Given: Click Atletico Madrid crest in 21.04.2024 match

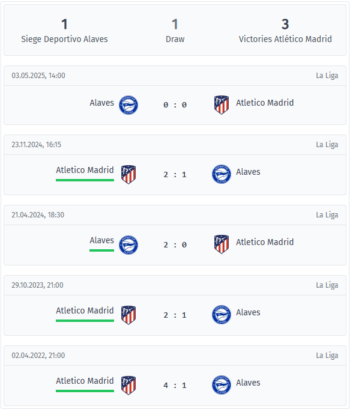Looking at the screenshot, I should tap(222, 244).
